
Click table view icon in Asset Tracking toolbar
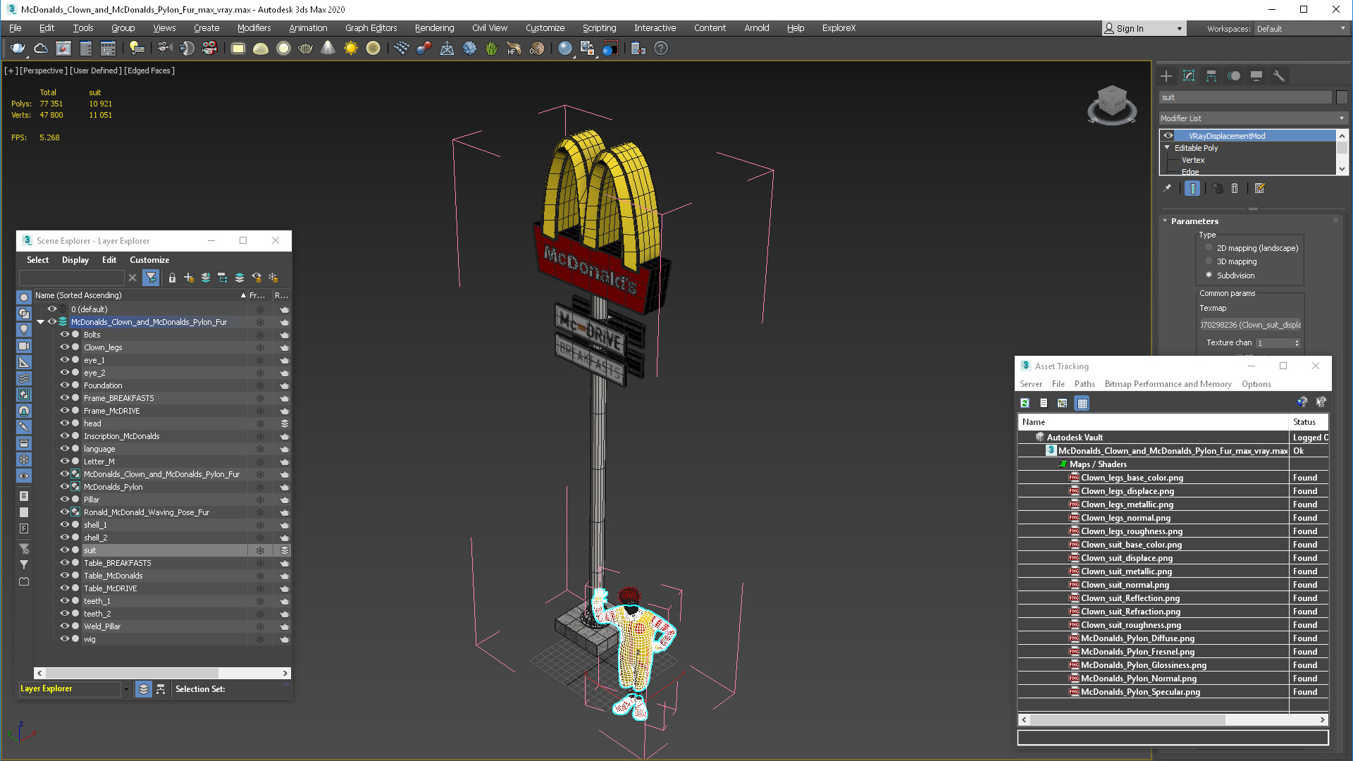(x=1082, y=403)
